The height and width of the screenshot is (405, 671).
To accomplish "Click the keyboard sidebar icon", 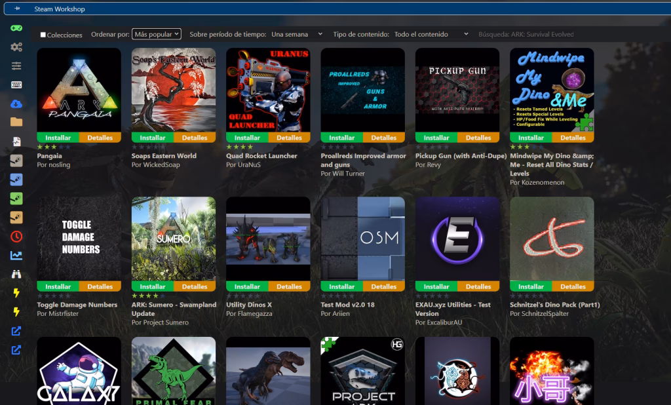I will tap(16, 85).
